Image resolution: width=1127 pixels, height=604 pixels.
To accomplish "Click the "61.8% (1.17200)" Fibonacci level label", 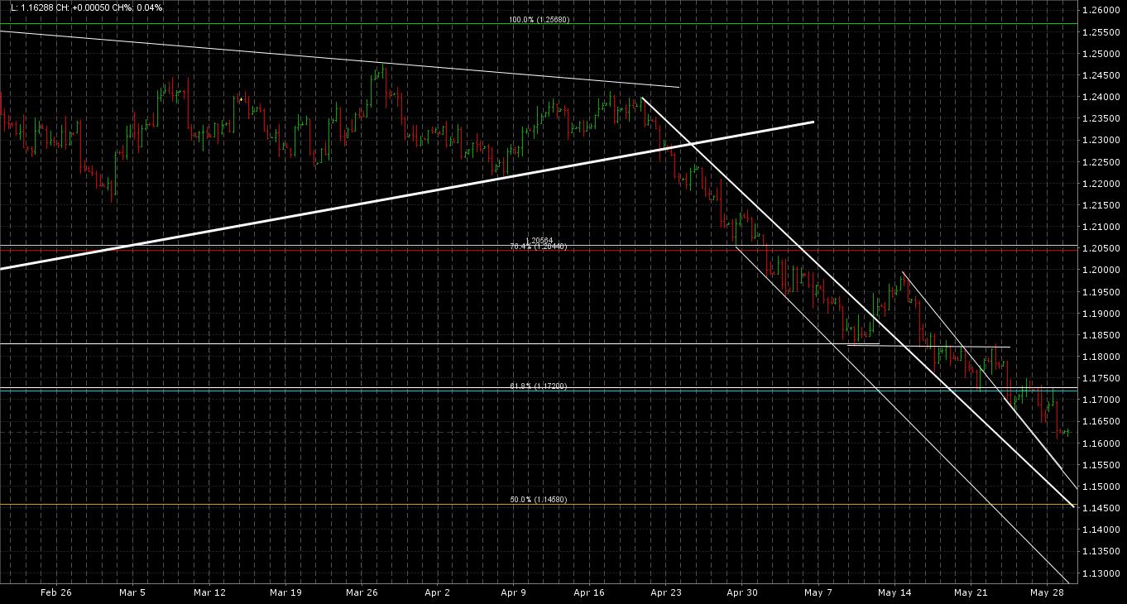I will click(538, 386).
